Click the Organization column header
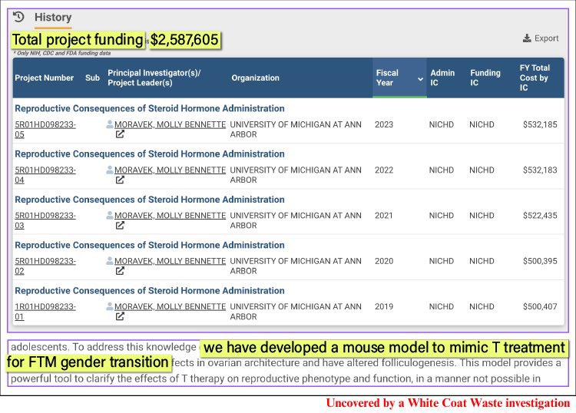576x413 pixels. tap(255, 78)
